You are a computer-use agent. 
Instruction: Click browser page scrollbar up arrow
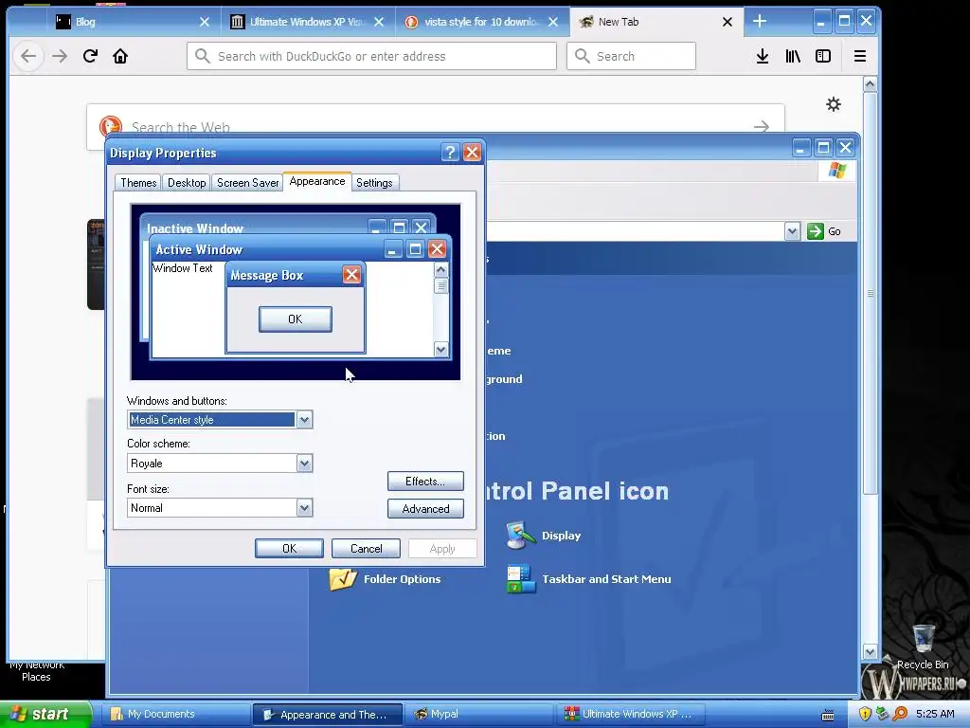(x=870, y=84)
